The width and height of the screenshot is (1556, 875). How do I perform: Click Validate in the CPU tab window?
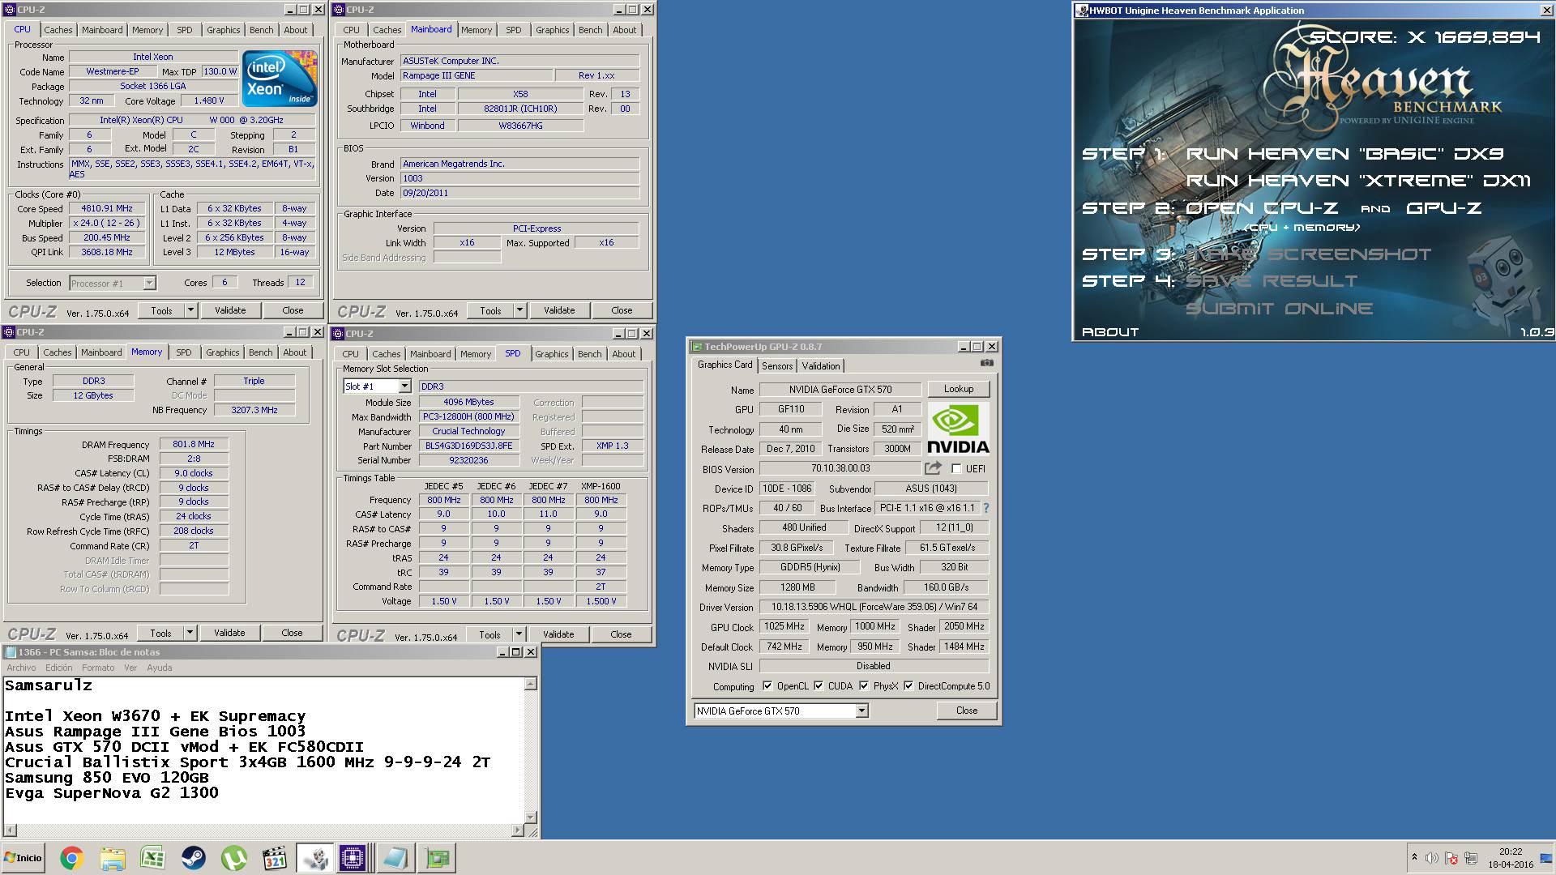pos(230,310)
